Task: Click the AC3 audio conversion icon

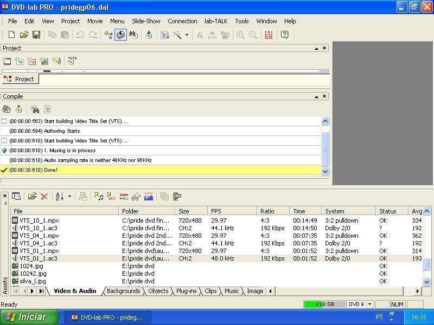Action: click(111, 197)
